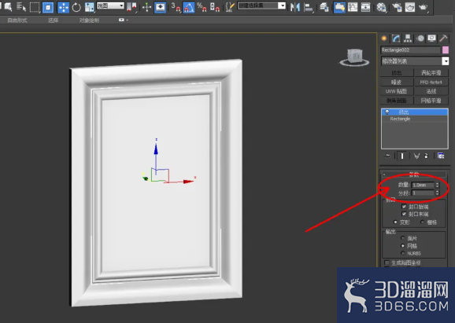
Task: Select the 变形 radio button
Action: [395, 222]
